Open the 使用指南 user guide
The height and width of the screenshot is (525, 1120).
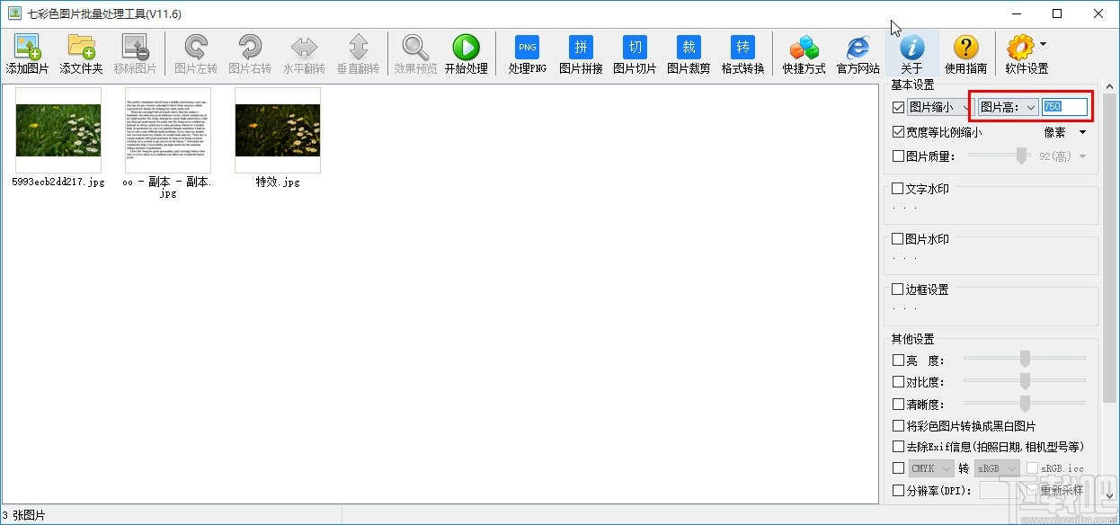tap(965, 54)
